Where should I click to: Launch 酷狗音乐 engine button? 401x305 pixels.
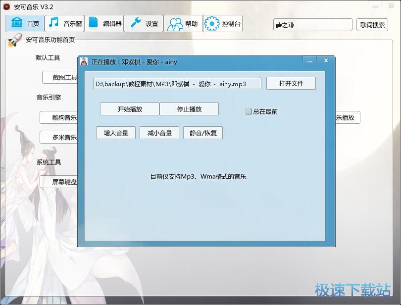coord(59,117)
